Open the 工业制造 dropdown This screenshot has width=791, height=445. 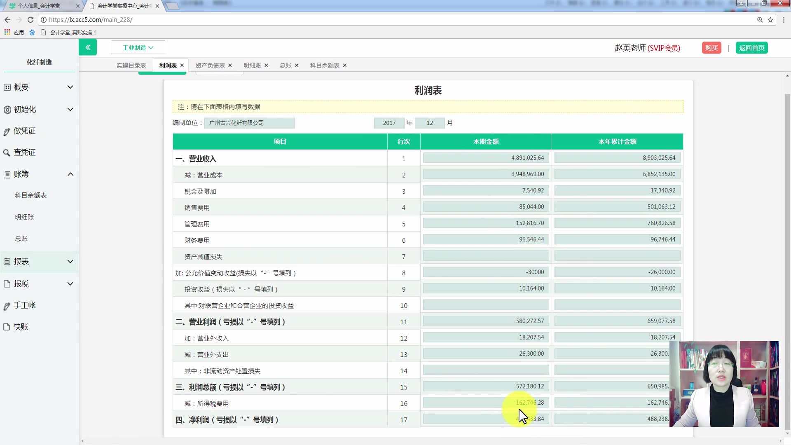(x=138, y=47)
